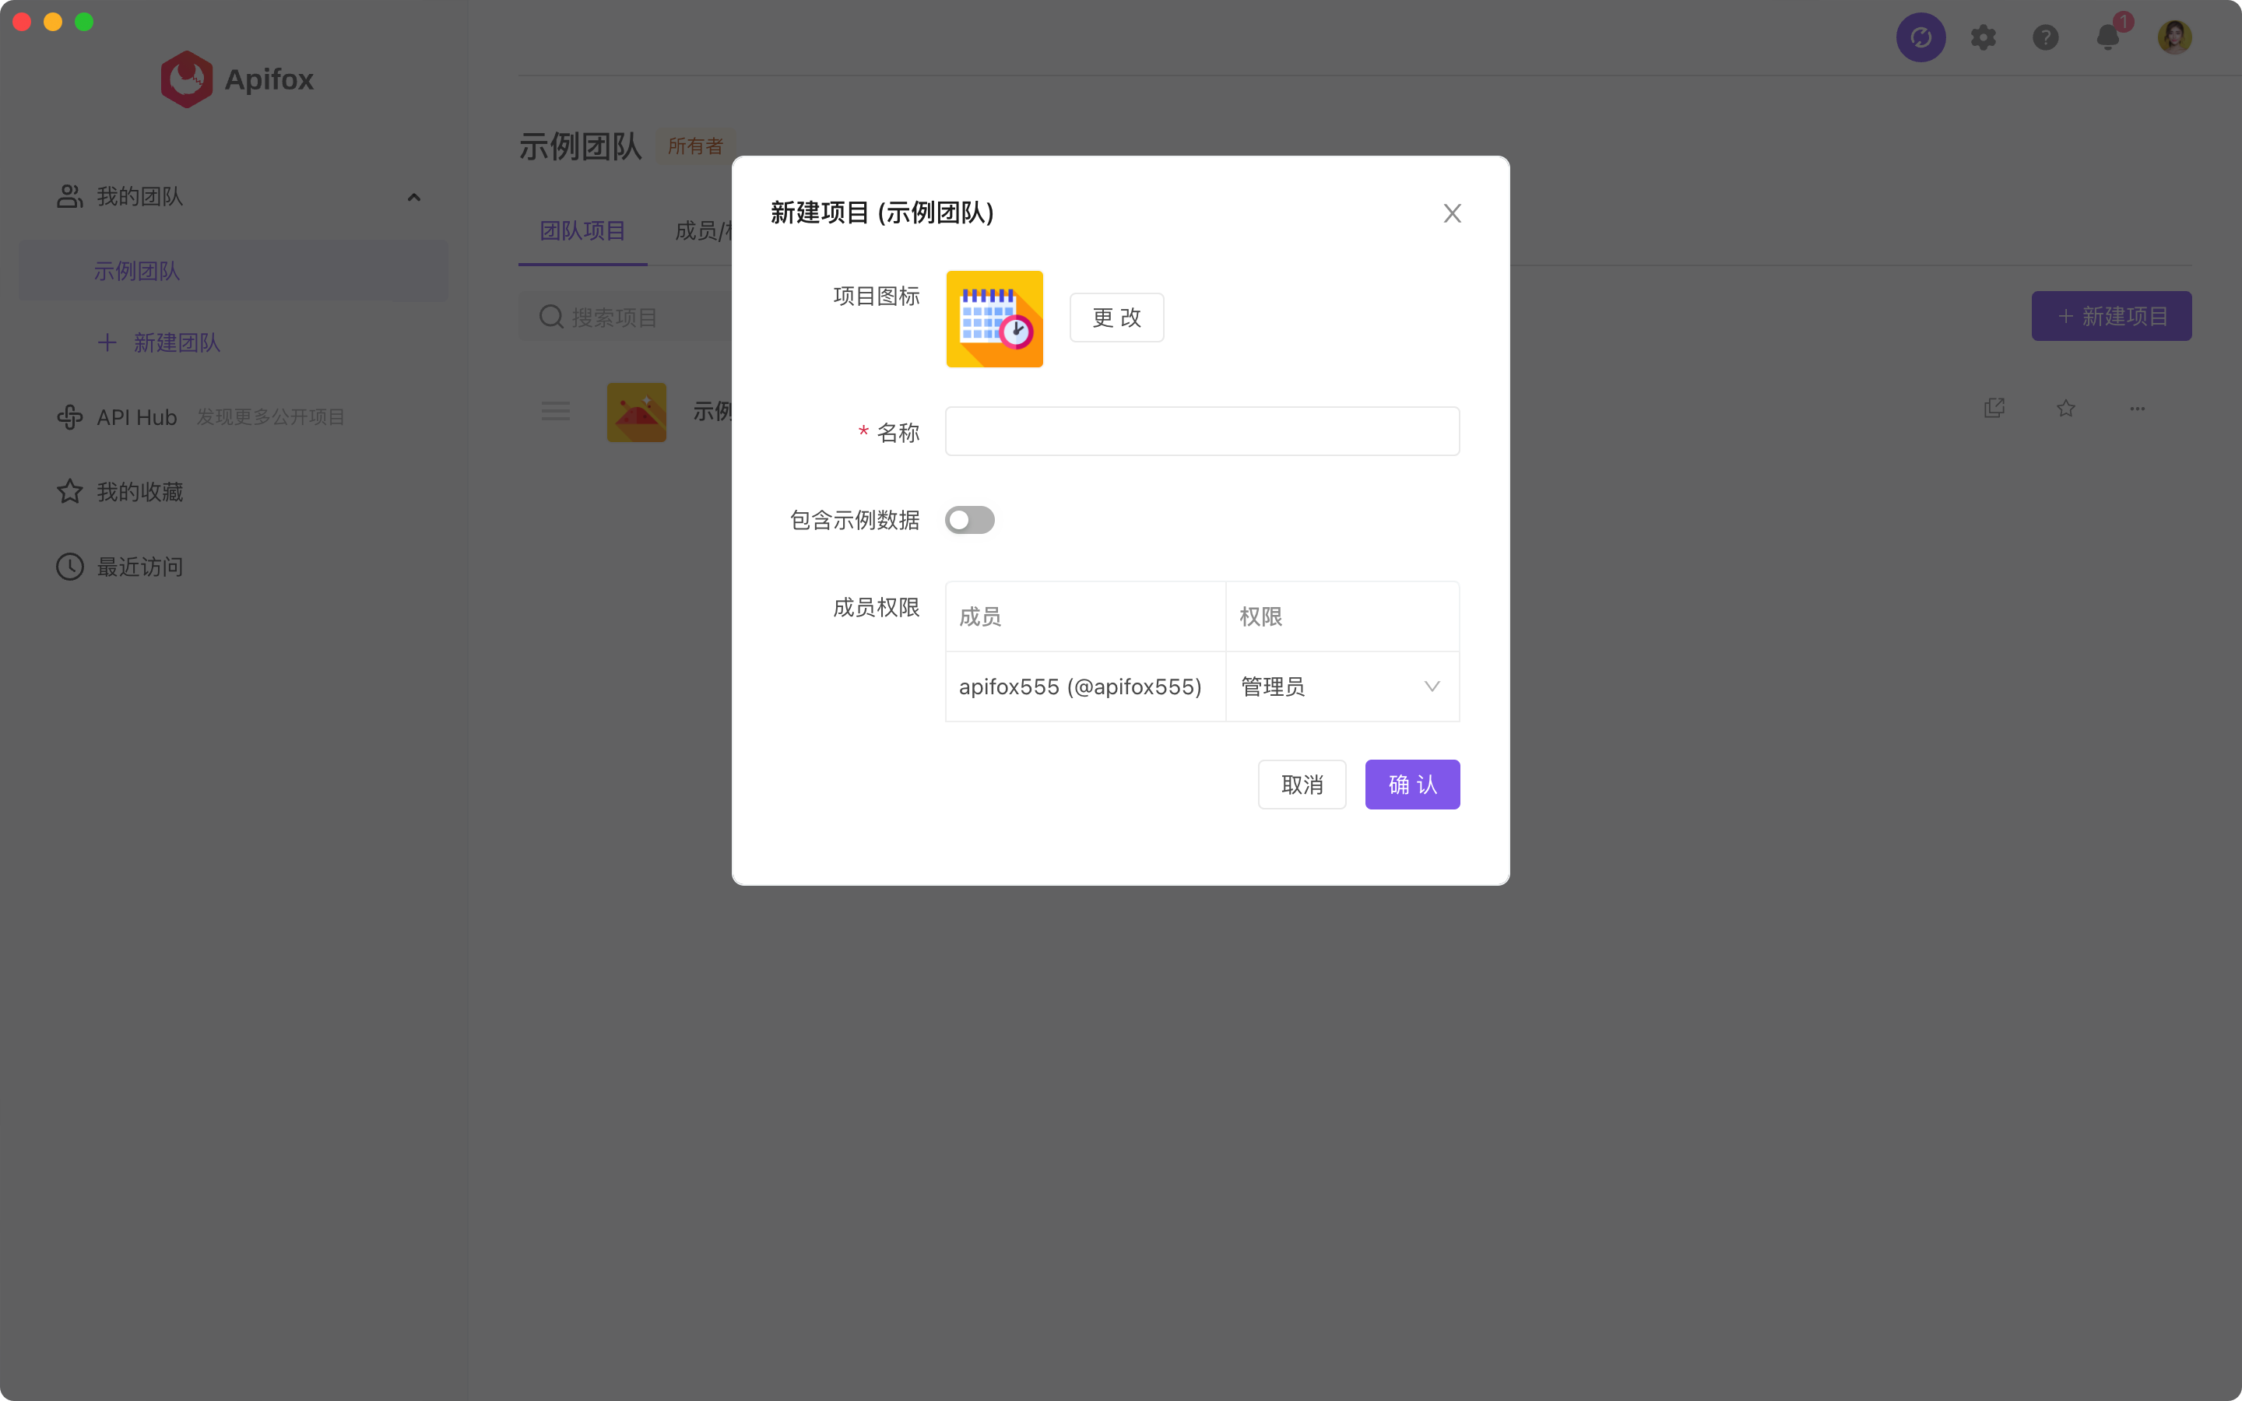The width and height of the screenshot is (2242, 1401).
Task: Open the 管理员 permission dropdown
Action: pos(1341,686)
